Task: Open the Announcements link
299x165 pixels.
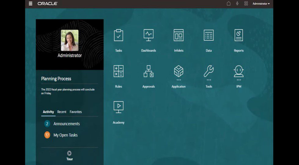Action: [67, 124]
